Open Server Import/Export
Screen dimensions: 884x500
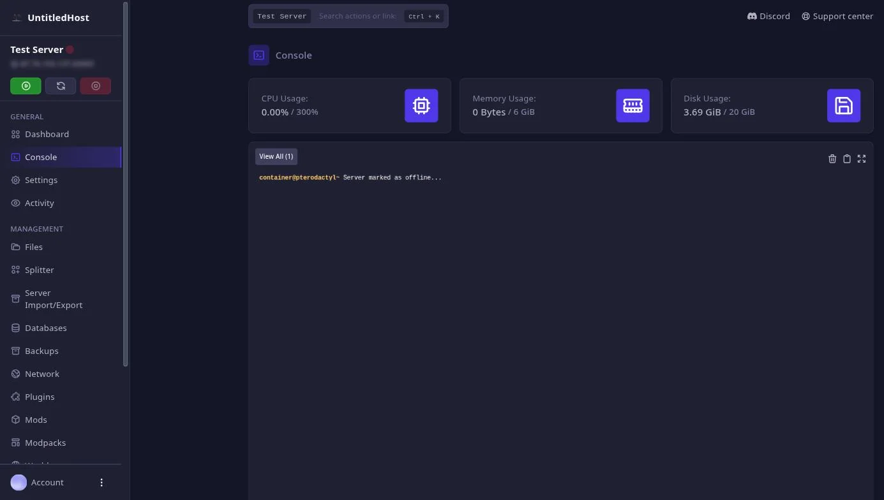61,299
